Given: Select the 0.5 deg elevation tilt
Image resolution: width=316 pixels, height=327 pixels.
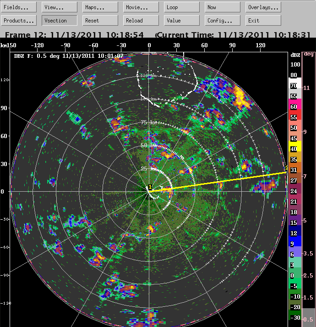Looking at the screenshot, I should [308, 319].
